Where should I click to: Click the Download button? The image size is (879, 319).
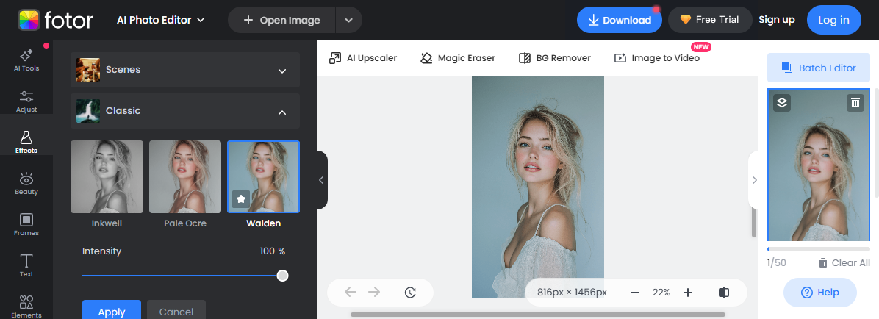coord(619,20)
